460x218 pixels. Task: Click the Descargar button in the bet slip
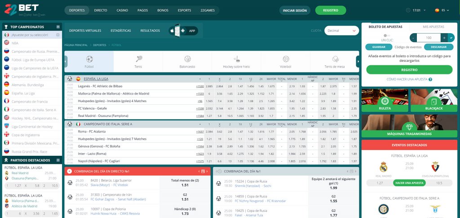click(x=438, y=47)
